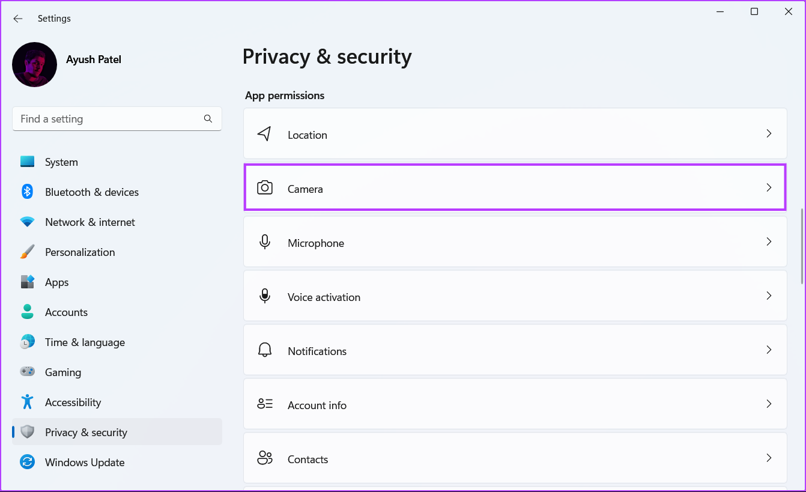Viewport: 806px width, 492px height.
Task: Open the System settings section
Action: click(x=61, y=162)
